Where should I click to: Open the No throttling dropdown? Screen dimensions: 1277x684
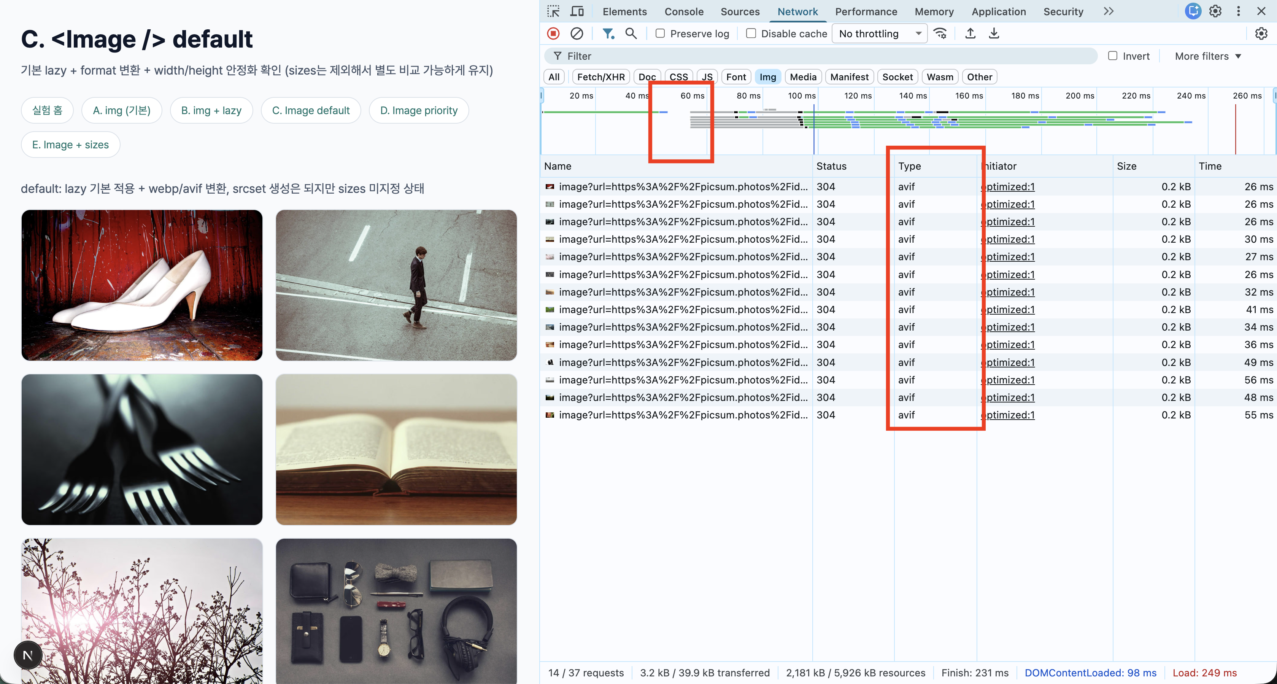tap(879, 33)
